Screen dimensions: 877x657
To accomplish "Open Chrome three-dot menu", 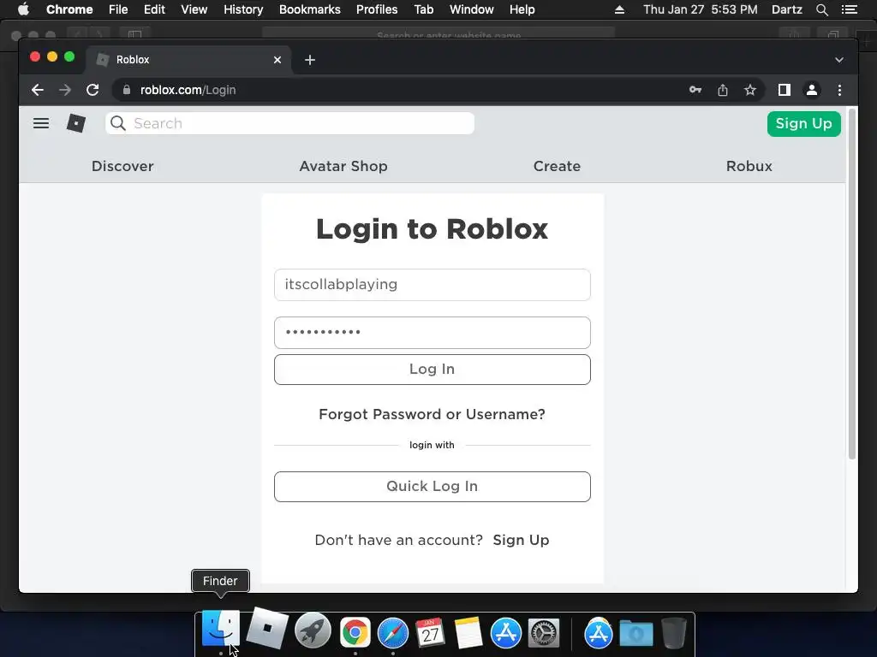I will pos(839,90).
